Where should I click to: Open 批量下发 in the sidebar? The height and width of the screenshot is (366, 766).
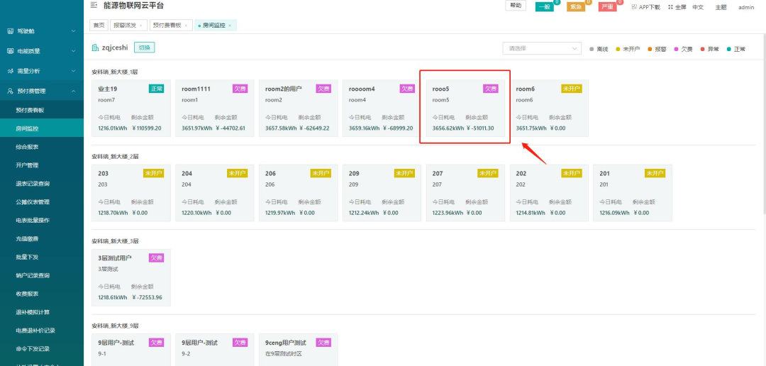42,257
